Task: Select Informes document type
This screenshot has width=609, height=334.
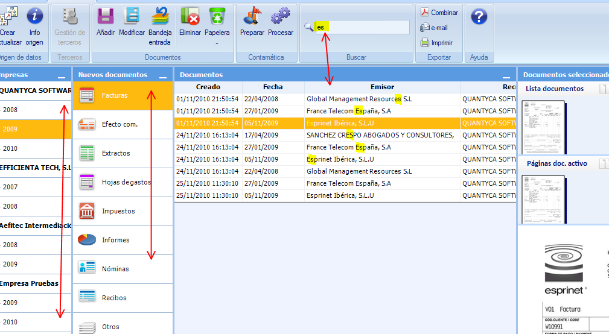Action: 123,240
